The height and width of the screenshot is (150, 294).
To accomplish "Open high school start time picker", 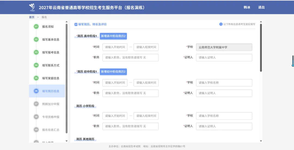I will [x=115, y=47].
